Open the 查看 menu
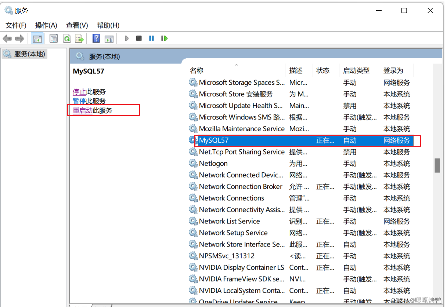447x307 pixels. pos(76,25)
